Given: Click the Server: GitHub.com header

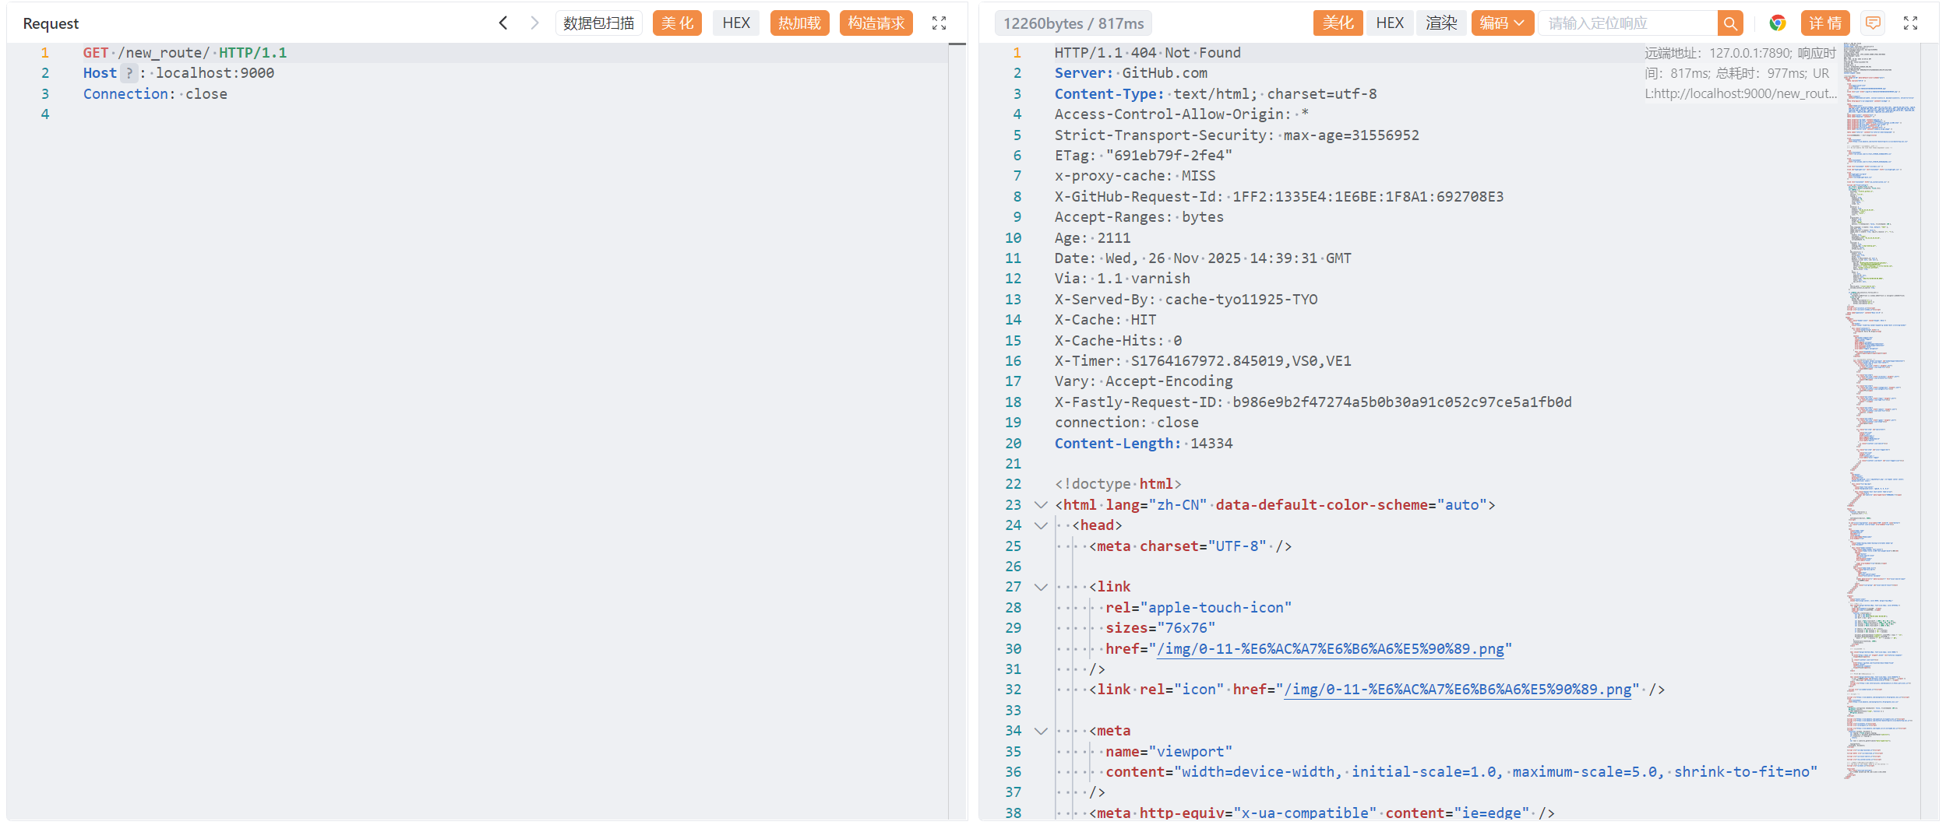Looking at the screenshot, I should (1131, 73).
